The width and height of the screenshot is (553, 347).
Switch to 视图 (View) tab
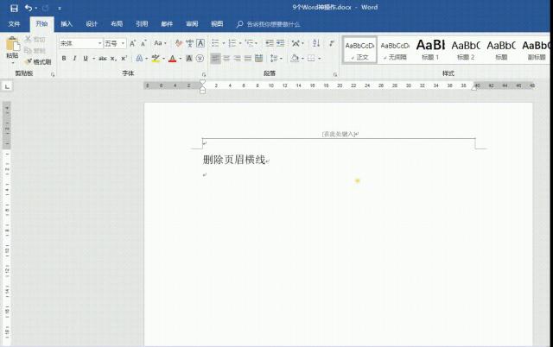tap(217, 24)
